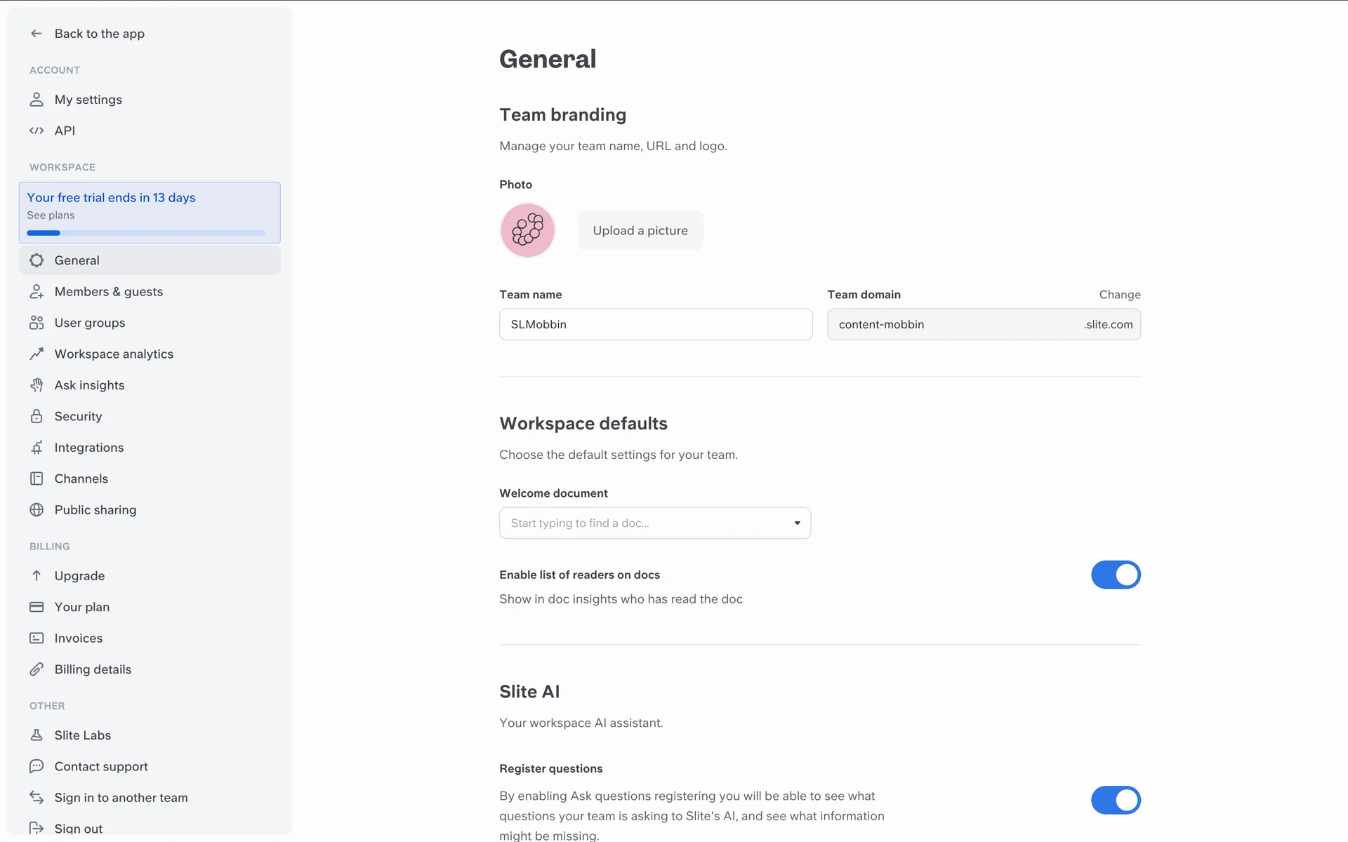Select the Security lock icon
The width and height of the screenshot is (1348, 842).
click(x=37, y=416)
